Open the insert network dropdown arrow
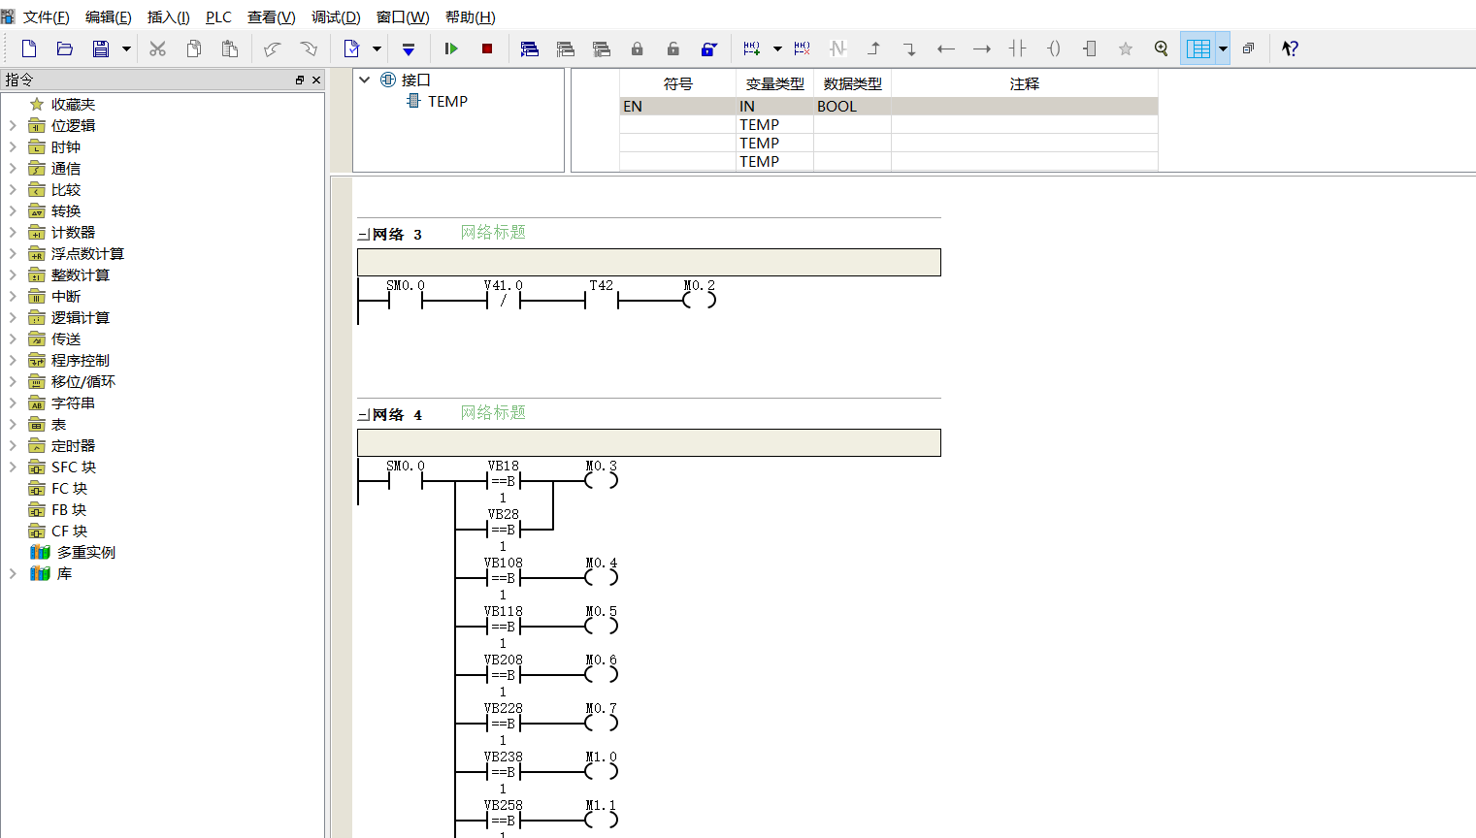This screenshot has height=838, width=1476. click(777, 48)
